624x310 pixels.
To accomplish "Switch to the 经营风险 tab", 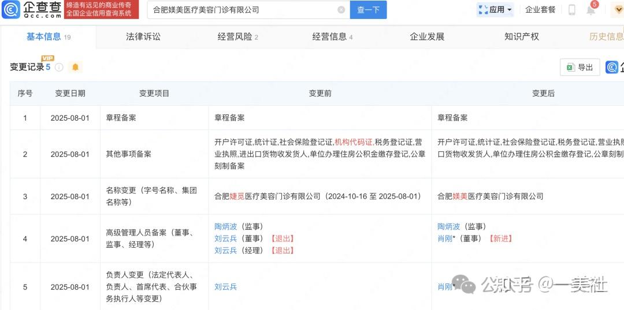I will click(x=237, y=37).
